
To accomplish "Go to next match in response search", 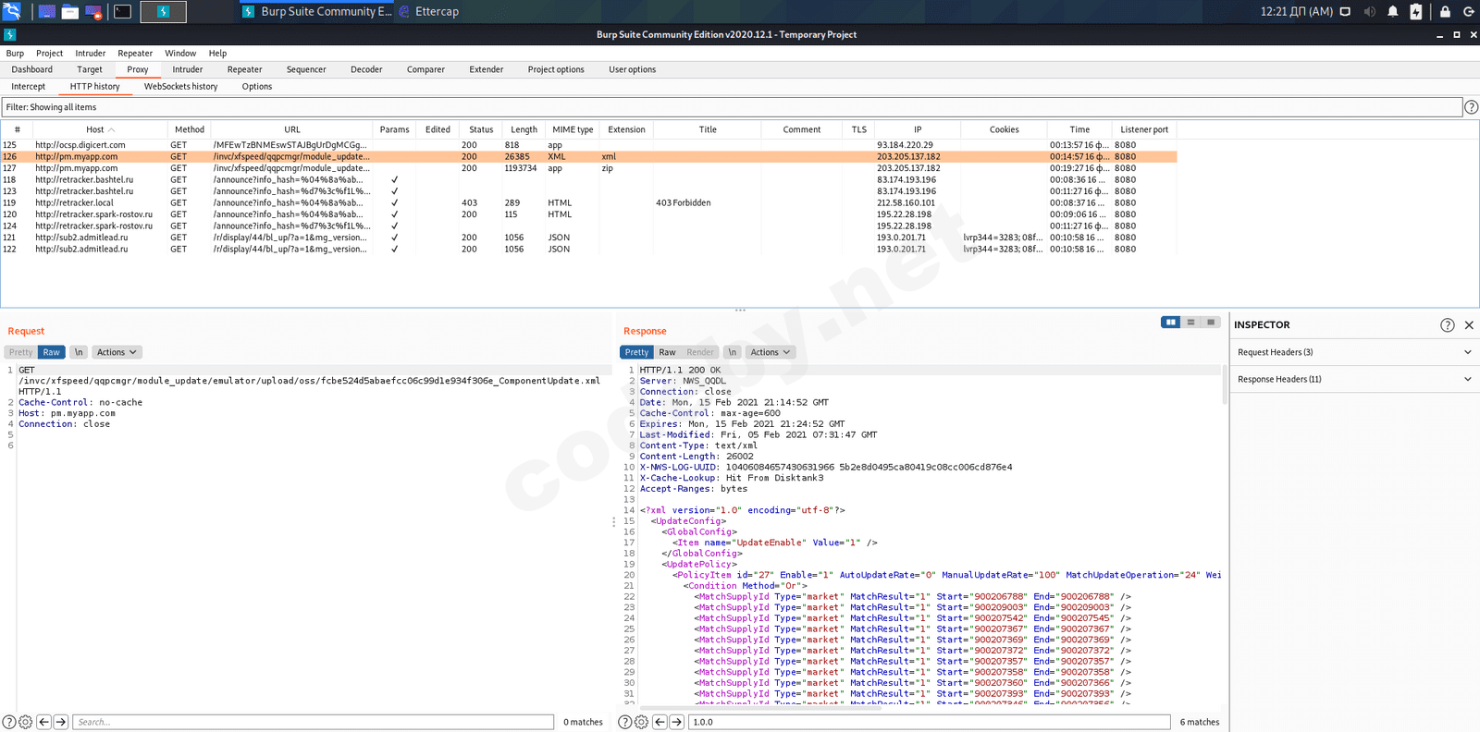I will 676,722.
